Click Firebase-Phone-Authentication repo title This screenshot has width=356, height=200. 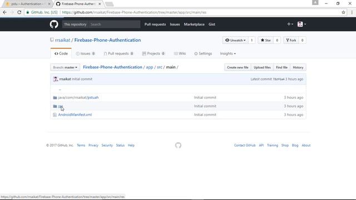pyautogui.click(x=107, y=40)
